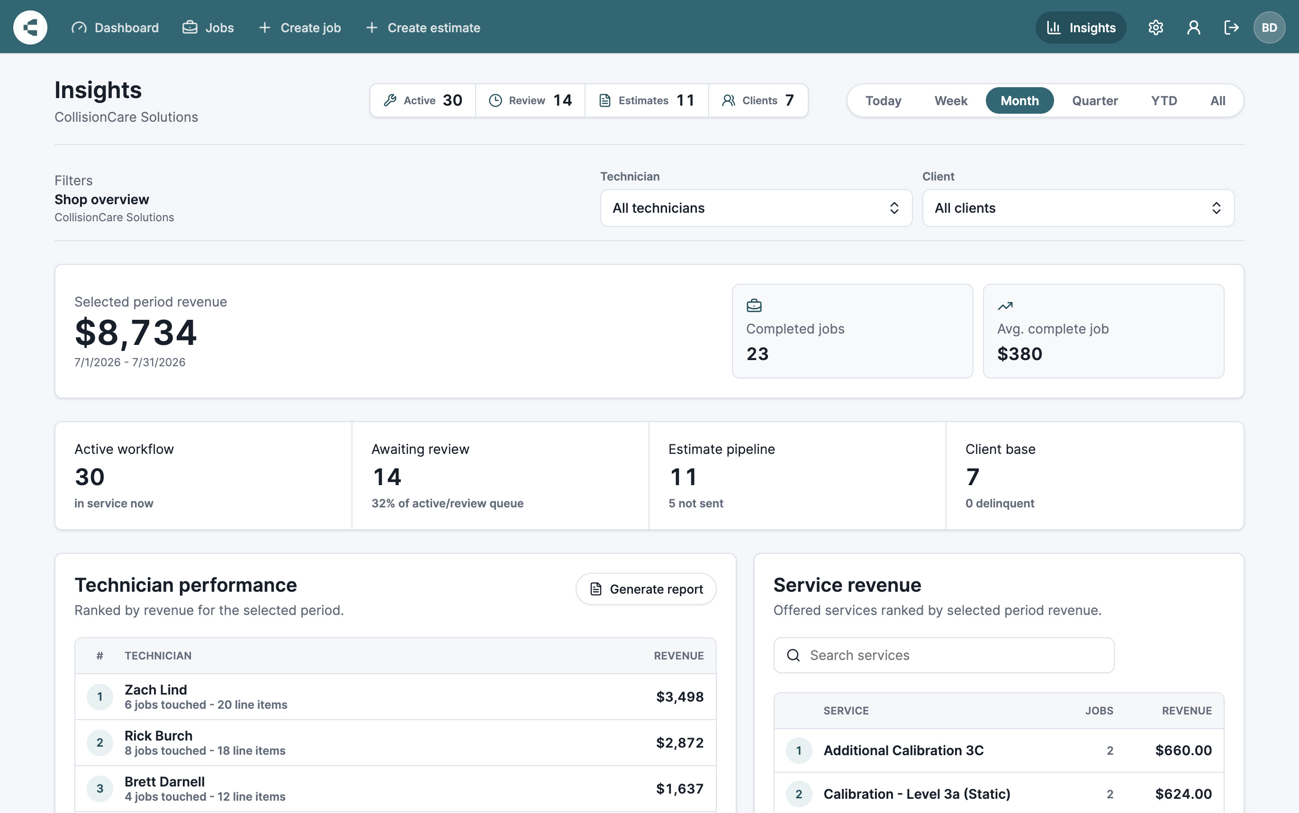Click the Estimates 11 stat pill

pyautogui.click(x=647, y=100)
